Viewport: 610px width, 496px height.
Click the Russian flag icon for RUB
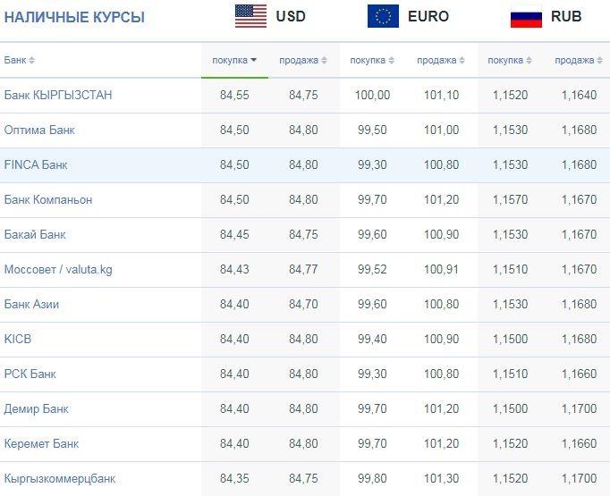coord(526,18)
